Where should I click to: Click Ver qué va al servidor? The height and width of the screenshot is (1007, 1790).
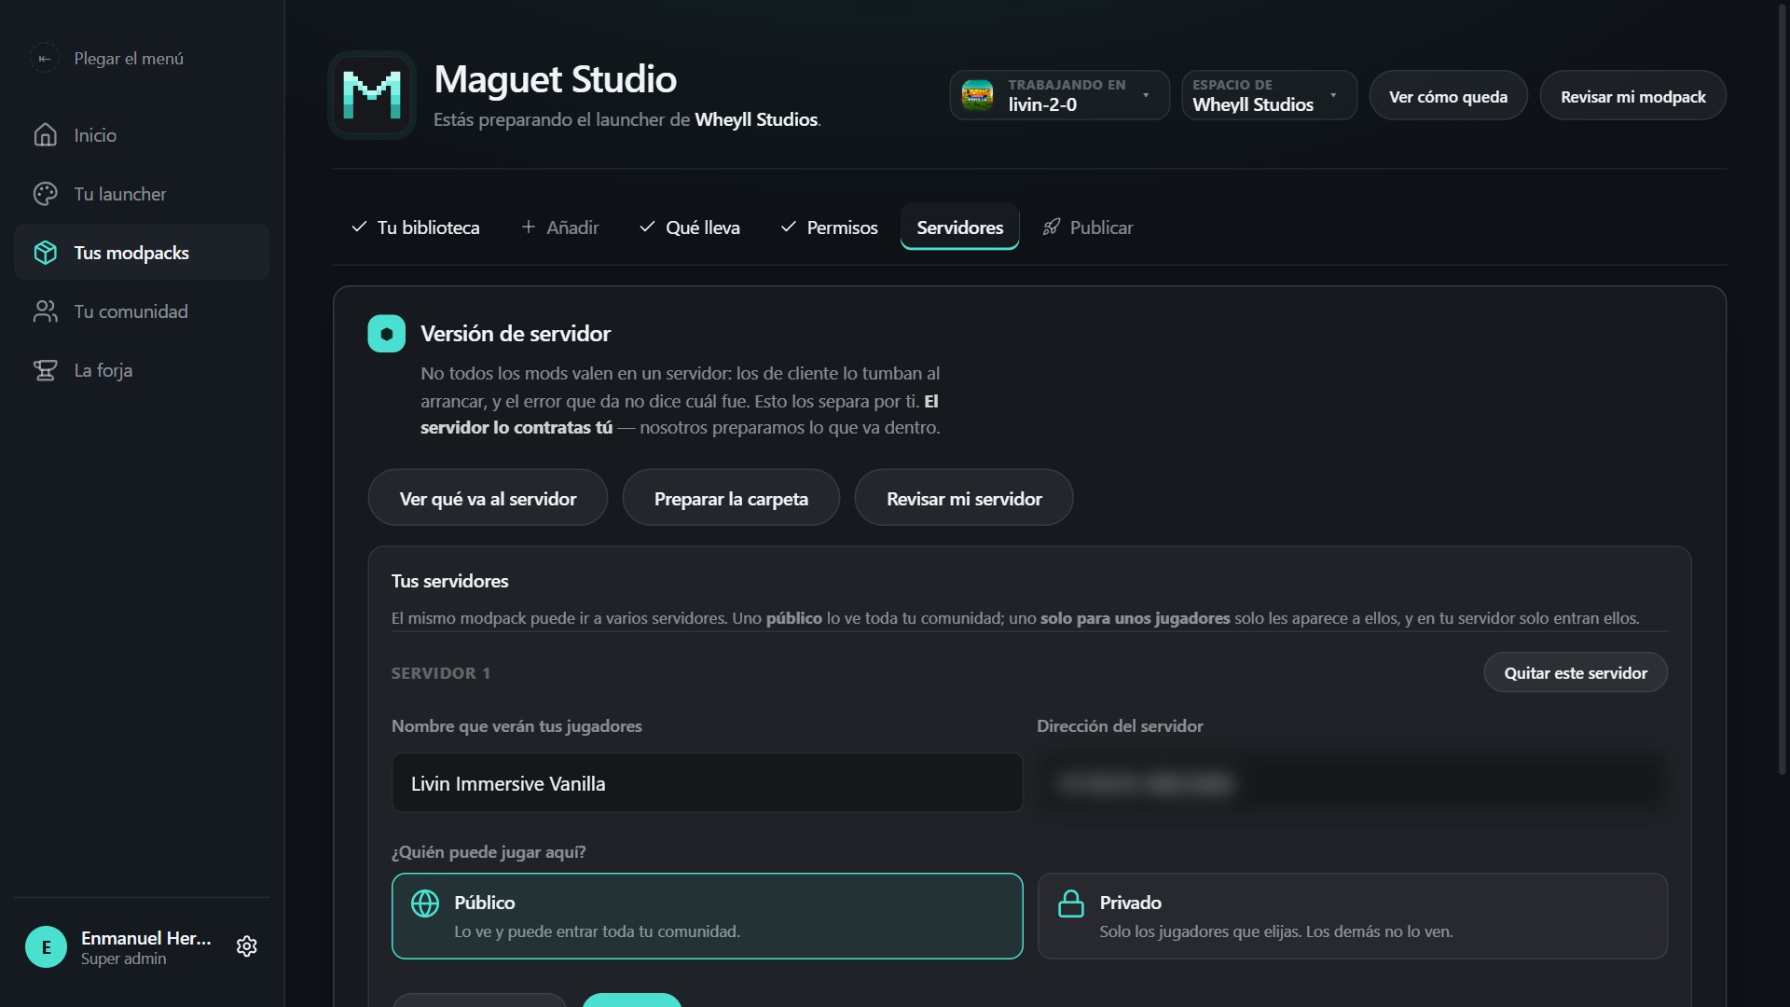coord(488,498)
